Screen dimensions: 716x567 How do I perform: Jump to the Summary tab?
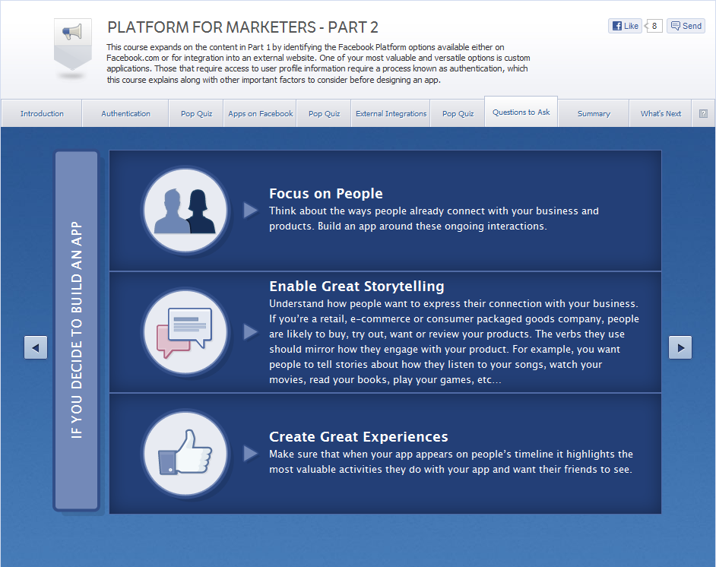(594, 114)
